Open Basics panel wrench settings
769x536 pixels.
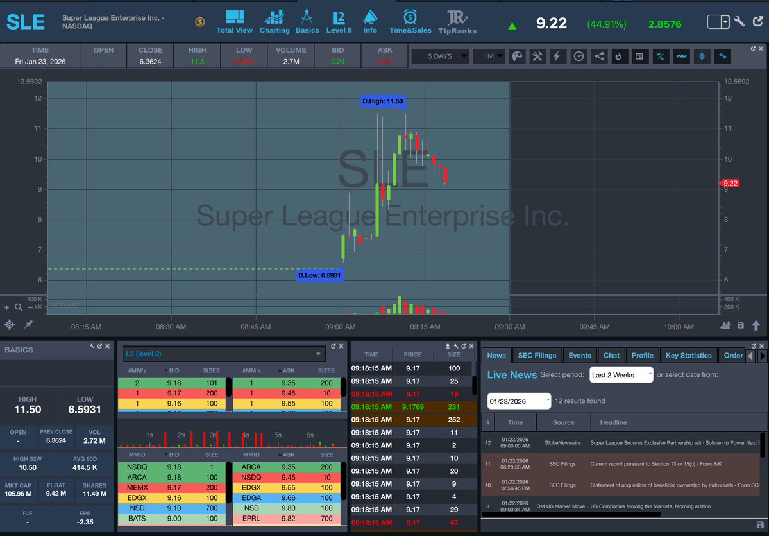[92, 346]
